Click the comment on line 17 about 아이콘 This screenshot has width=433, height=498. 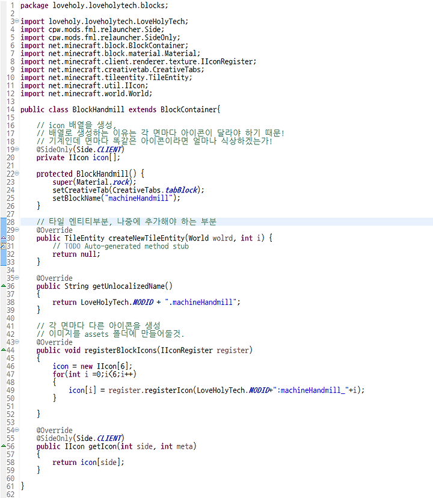pyautogui.click(x=161, y=133)
